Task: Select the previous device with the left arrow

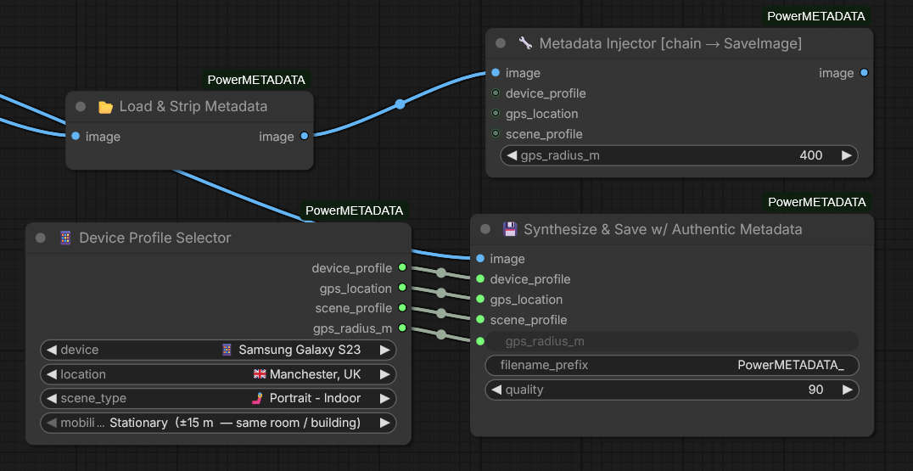Action: point(52,350)
